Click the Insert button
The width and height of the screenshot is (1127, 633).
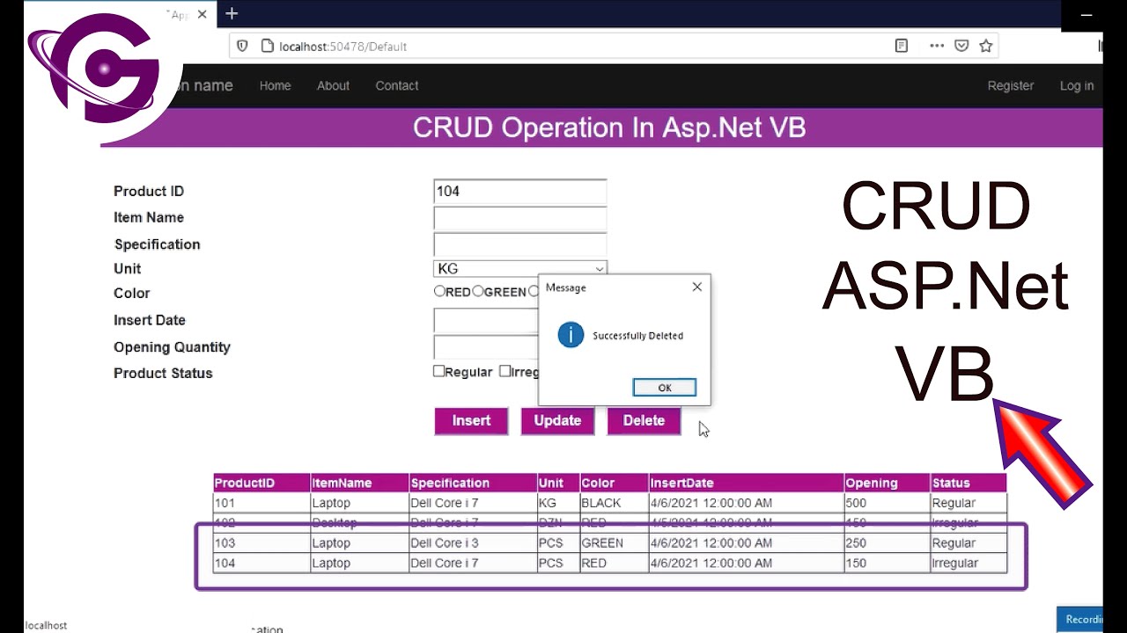click(x=471, y=421)
